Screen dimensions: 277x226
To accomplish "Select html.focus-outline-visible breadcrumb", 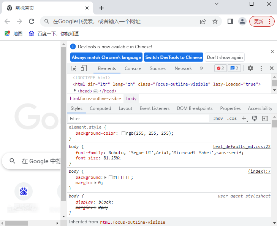I will click(x=95, y=99).
